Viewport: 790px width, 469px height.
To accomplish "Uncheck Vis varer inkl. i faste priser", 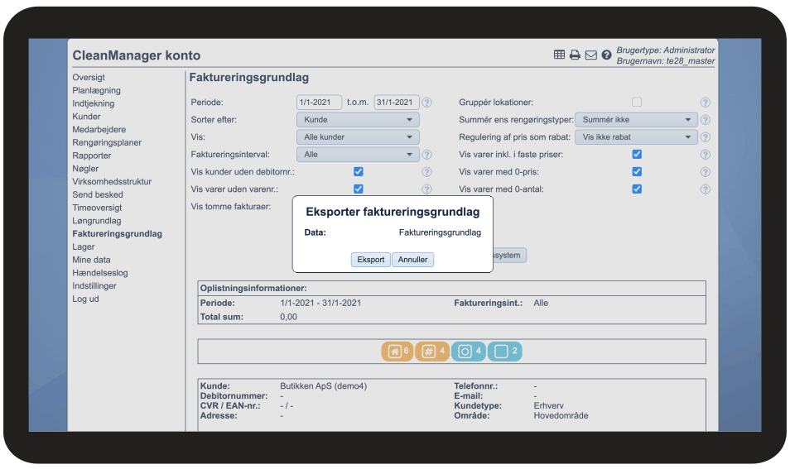I will (x=637, y=154).
